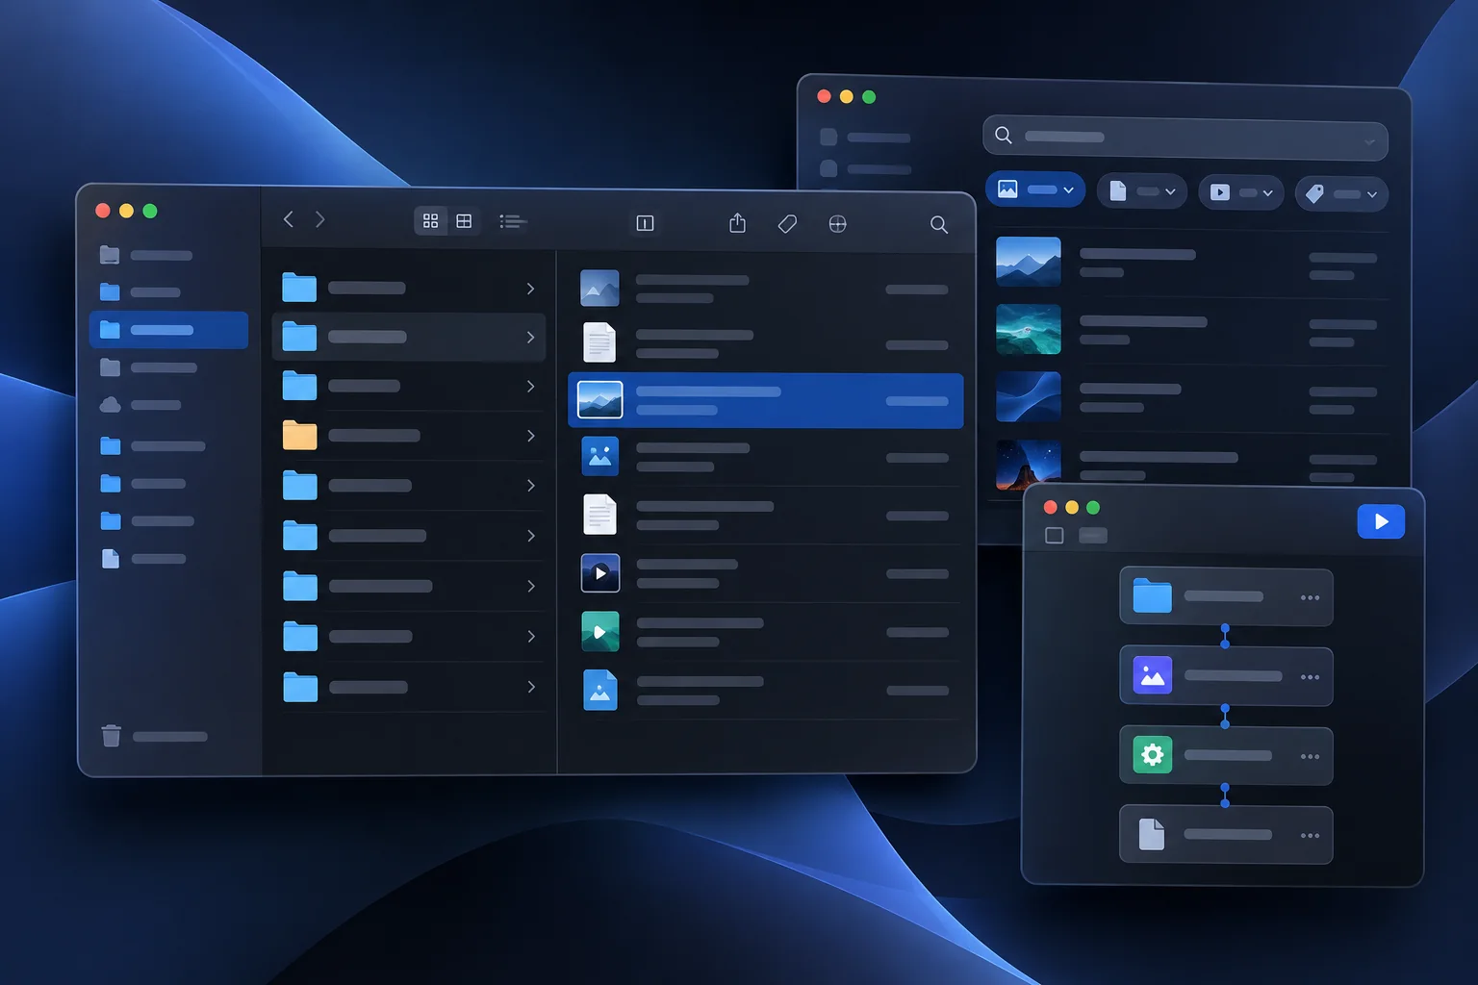The image size is (1478, 985).
Task: Open the blue wave thumbnail in search results
Action: point(1029,396)
